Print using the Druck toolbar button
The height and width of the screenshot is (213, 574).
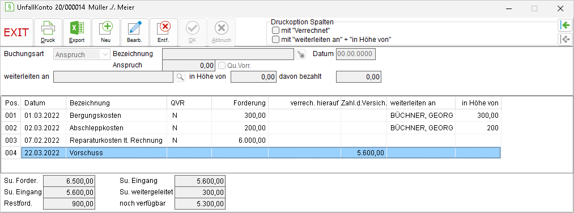(48, 32)
